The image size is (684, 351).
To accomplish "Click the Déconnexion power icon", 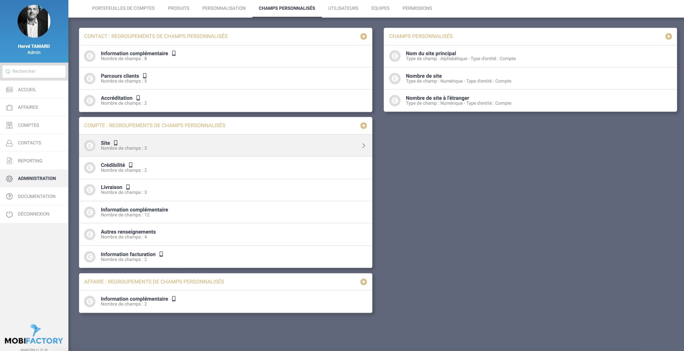I will click(x=9, y=214).
